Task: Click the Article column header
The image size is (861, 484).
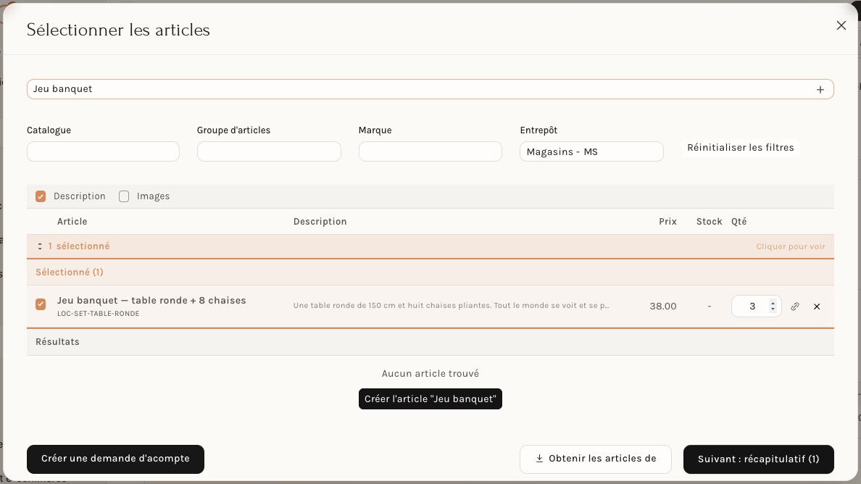Action: (x=72, y=222)
